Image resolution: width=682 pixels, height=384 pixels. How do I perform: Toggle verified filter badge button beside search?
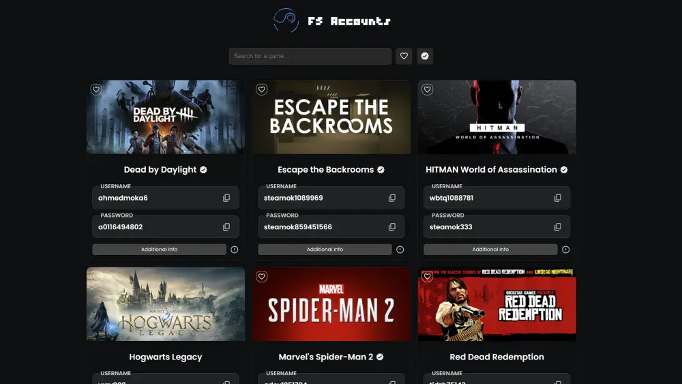pyautogui.click(x=425, y=56)
